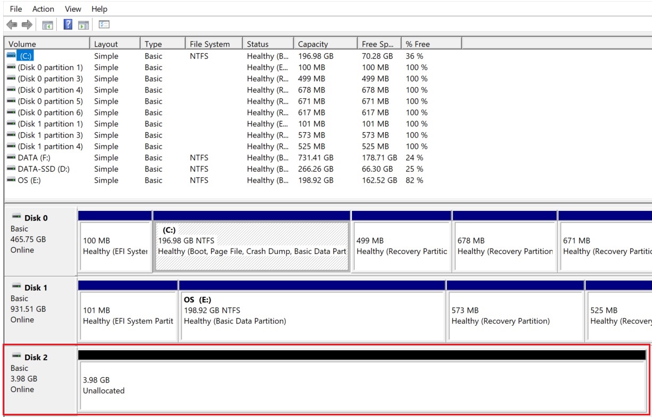Toggle the Show/Hide Action Pane icon
Viewport: 652px width, 417px height.
(x=83, y=24)
